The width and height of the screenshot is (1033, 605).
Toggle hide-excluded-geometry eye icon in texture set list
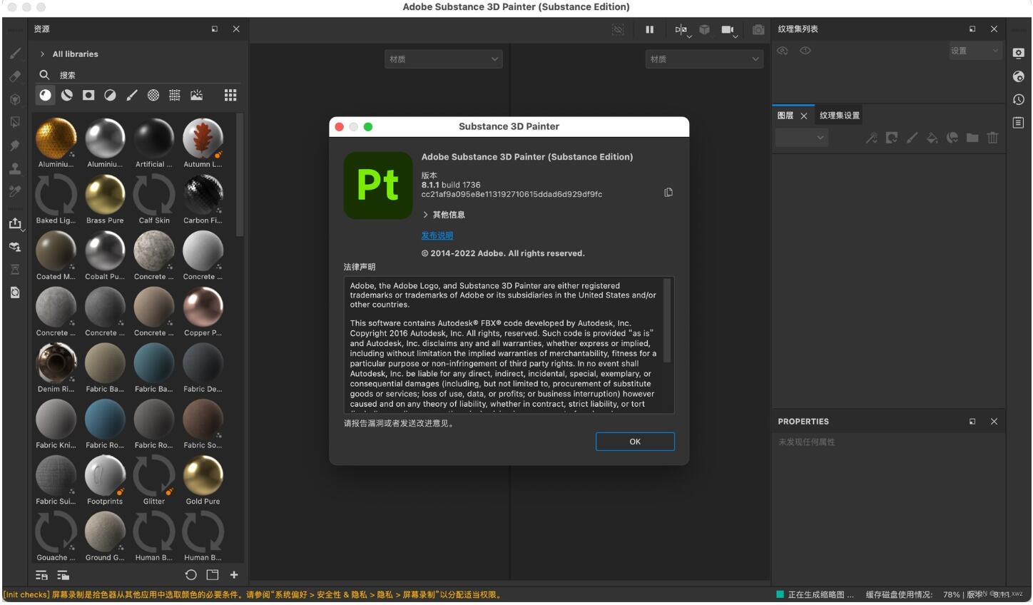[783, 51]
